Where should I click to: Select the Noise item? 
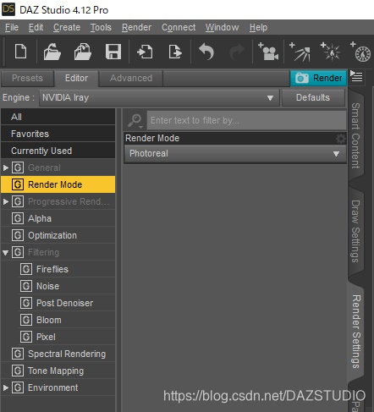pyautogui.click(x=67, y=286)
